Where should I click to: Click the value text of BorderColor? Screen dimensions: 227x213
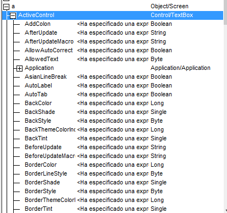[113, 165]
